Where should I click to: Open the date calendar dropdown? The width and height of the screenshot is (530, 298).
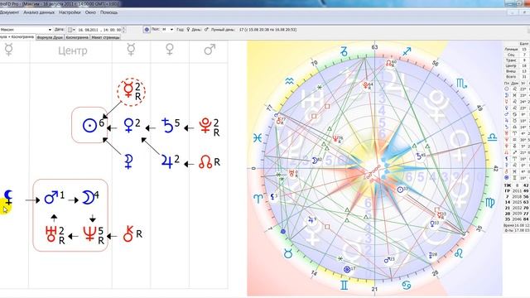(x=71, y=30)
